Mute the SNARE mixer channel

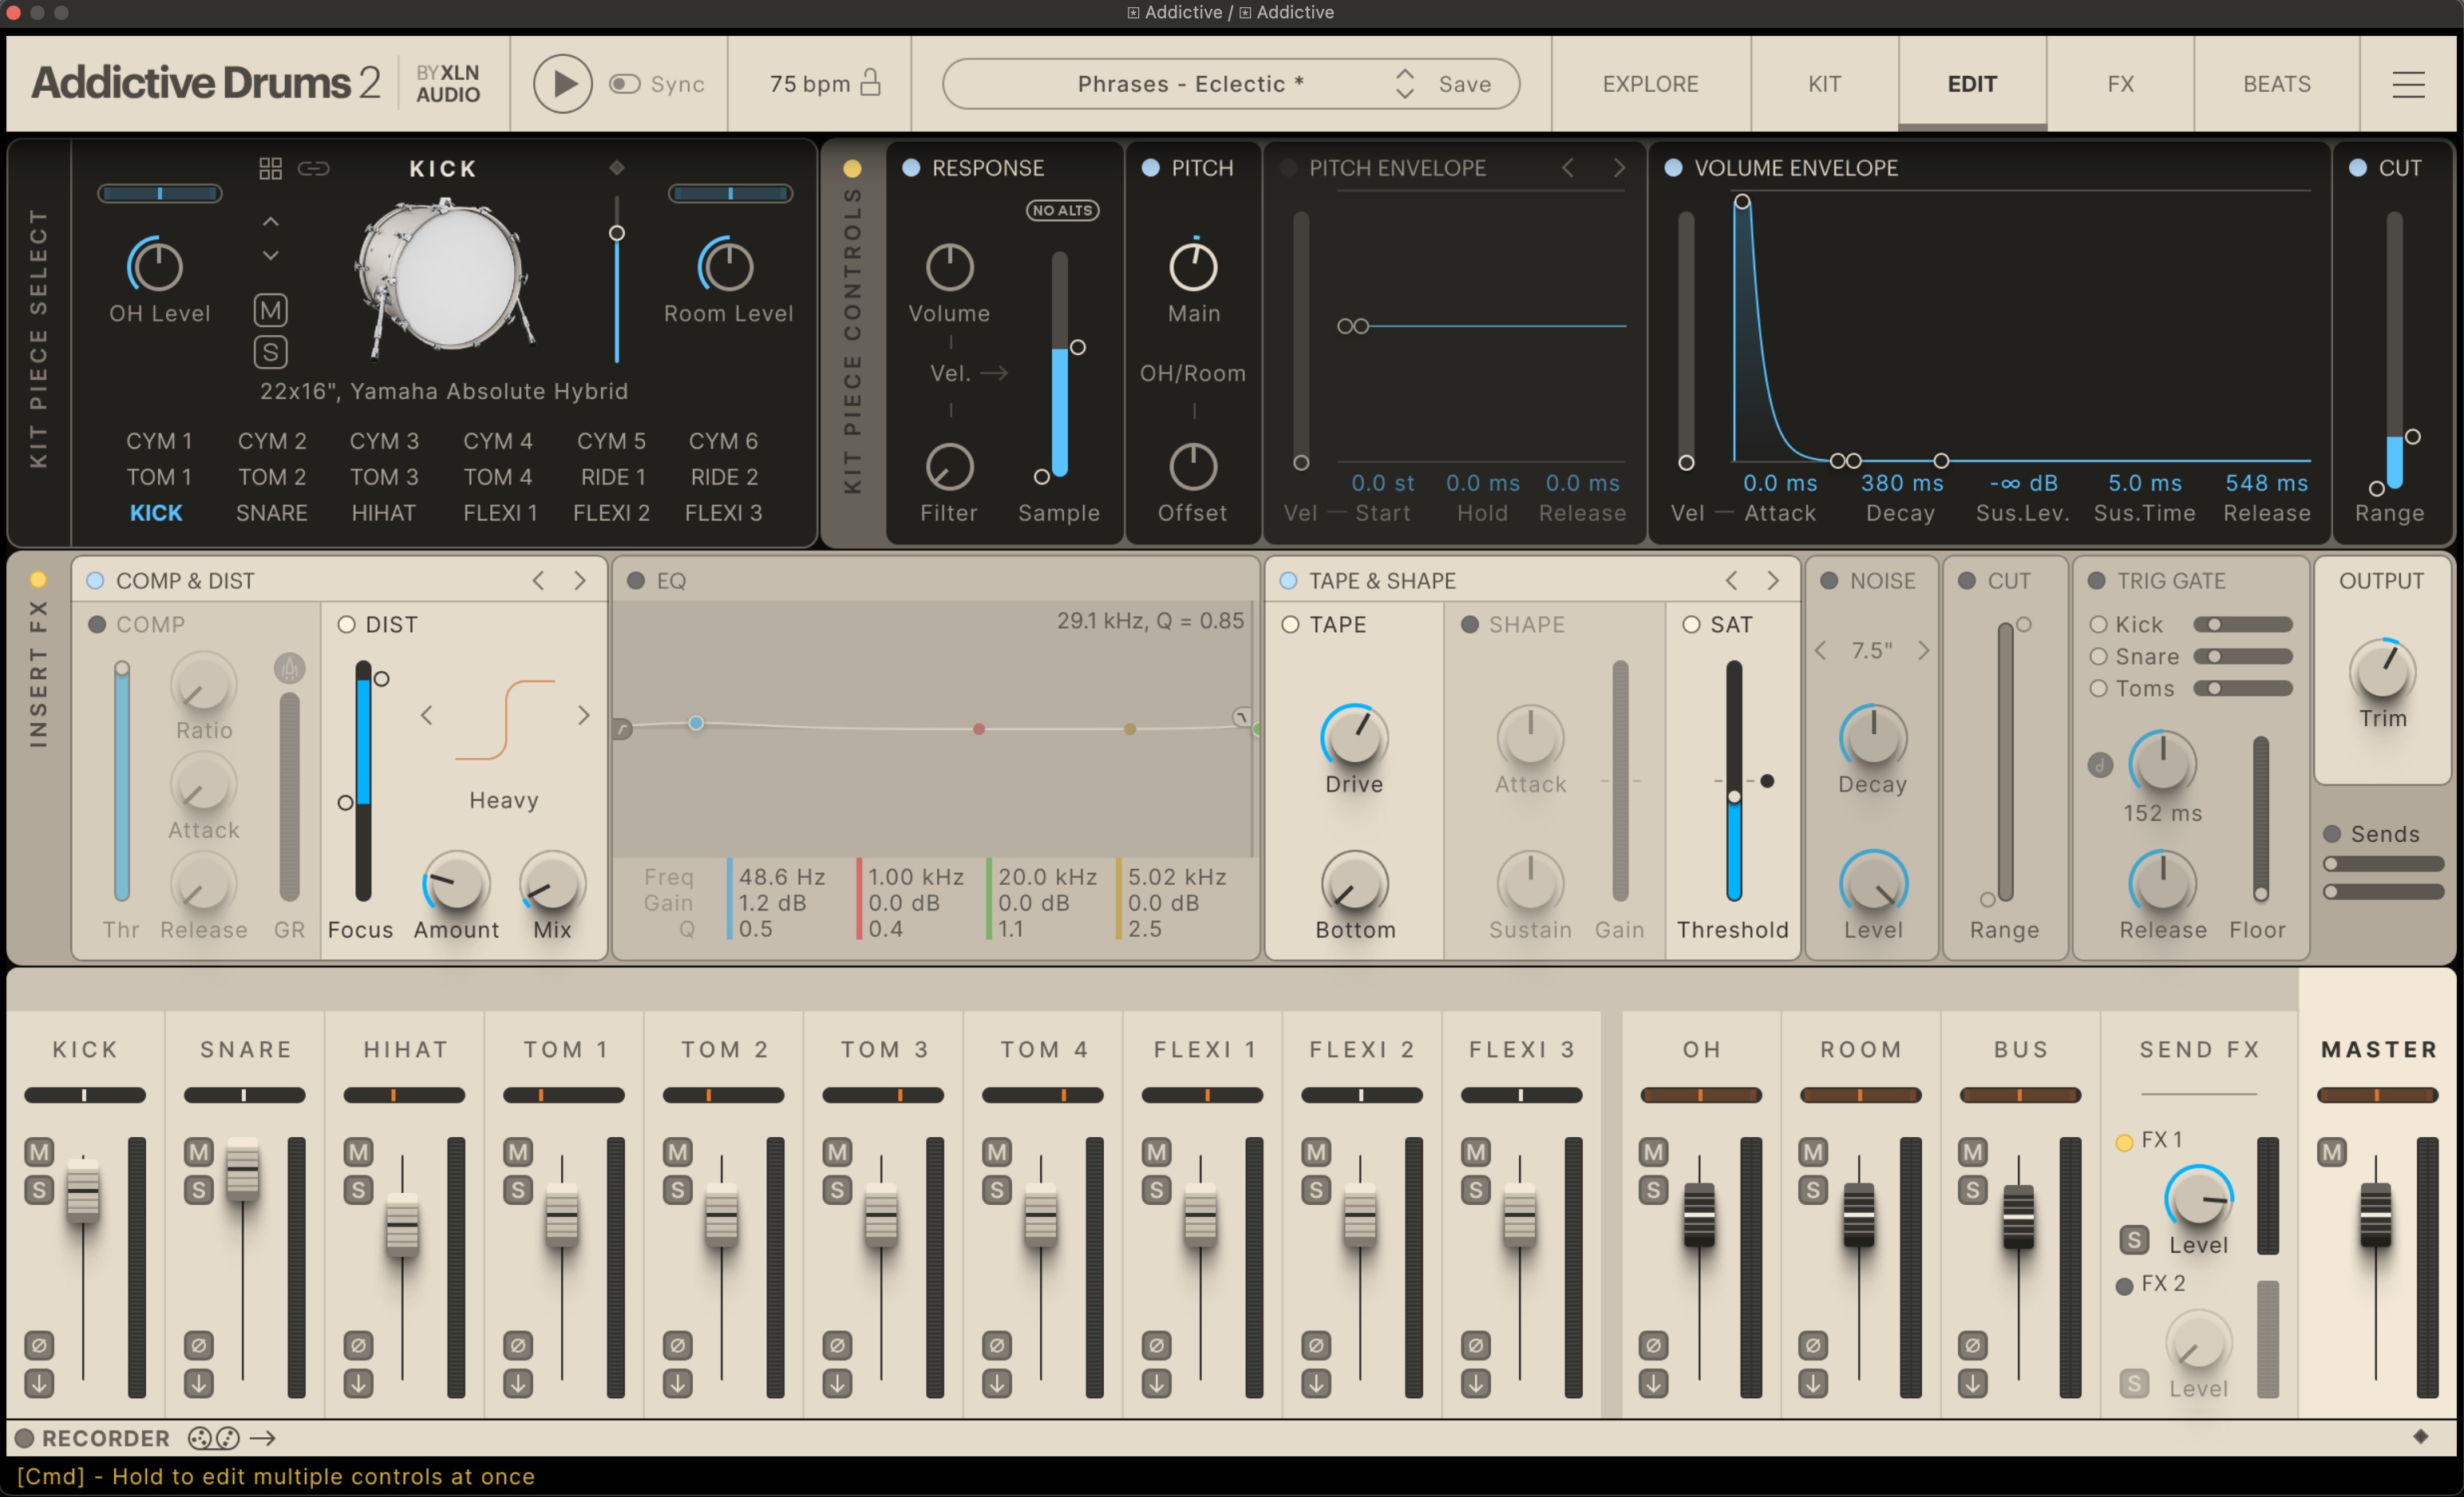point(199,1152)
